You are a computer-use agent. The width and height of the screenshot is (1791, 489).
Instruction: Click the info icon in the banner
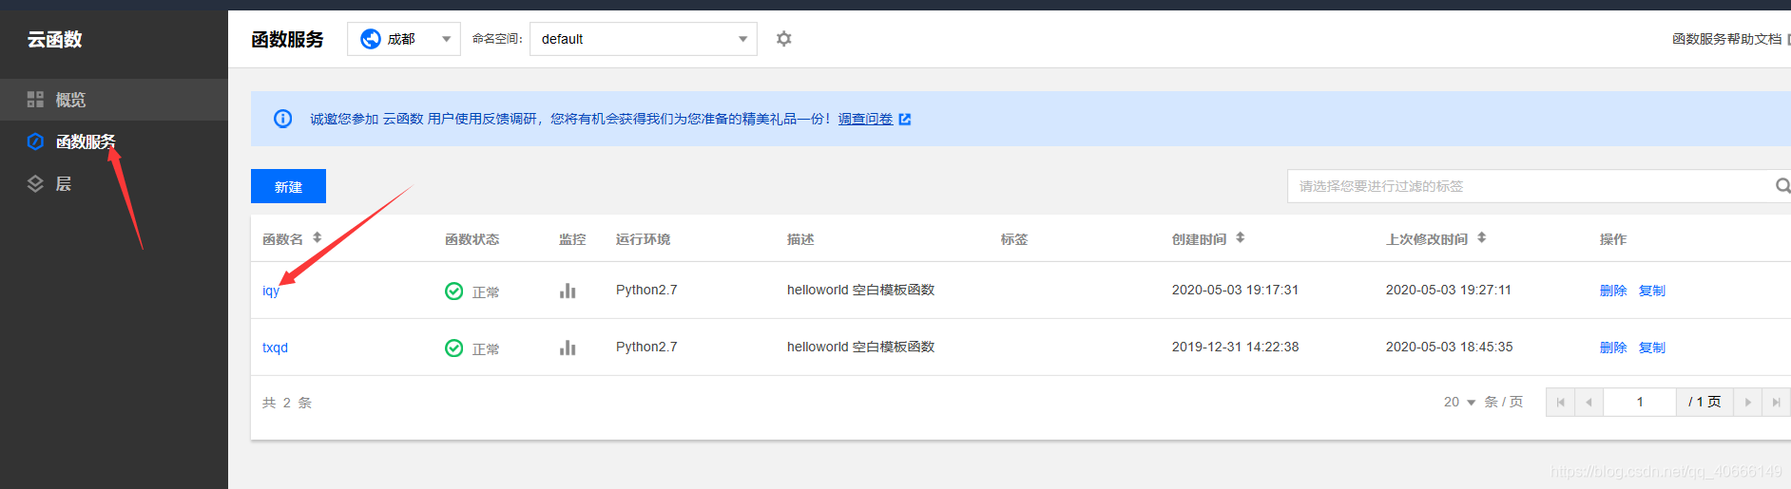click(283, 119)
